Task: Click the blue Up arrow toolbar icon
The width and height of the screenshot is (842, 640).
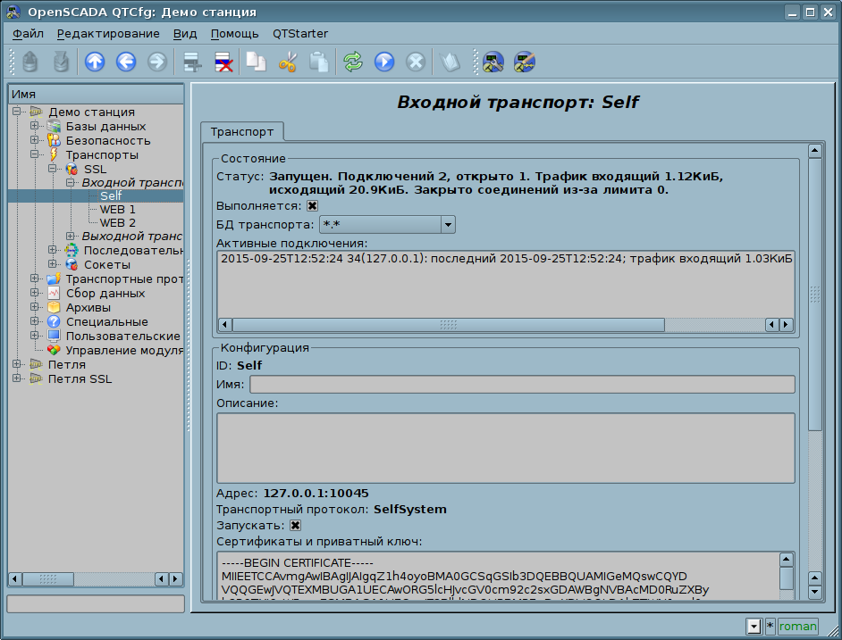Action: pos(95,62)
